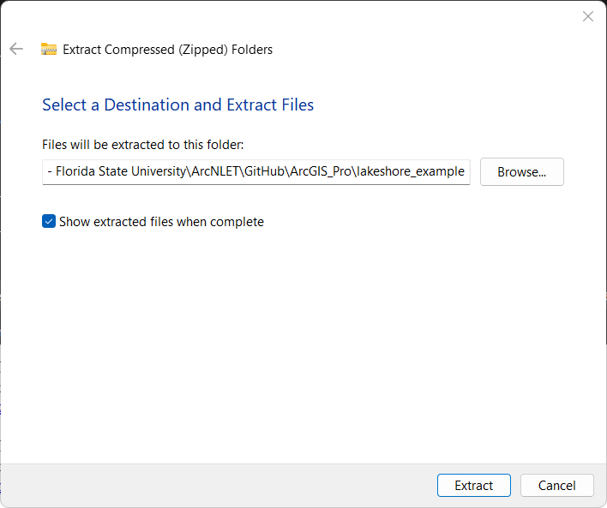Viewport: 607px width, 508px height.
Task: Click the destination folder path field
Action: pyautogui.click(x=256, y=172)
